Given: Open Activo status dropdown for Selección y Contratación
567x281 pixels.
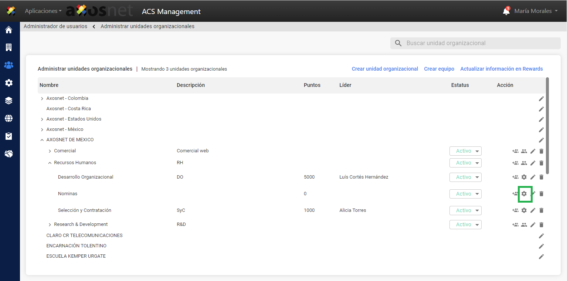Looking at the screenshot, I should coord(465,210).
